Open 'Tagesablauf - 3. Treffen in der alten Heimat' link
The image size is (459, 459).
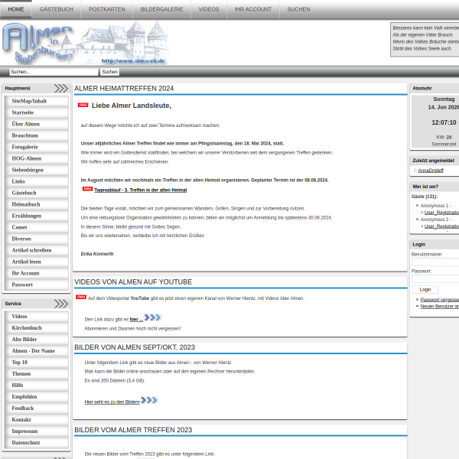(141, 190)
